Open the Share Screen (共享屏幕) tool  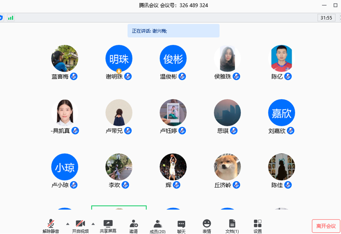(x=108, y=226)
